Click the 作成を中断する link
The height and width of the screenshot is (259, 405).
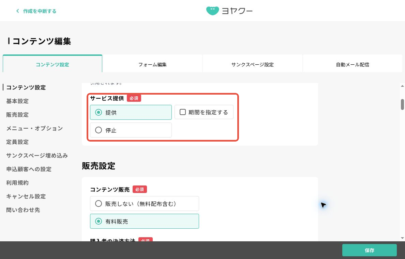tap(40, 11)
